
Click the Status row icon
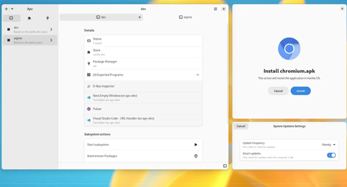coord(89,41)
